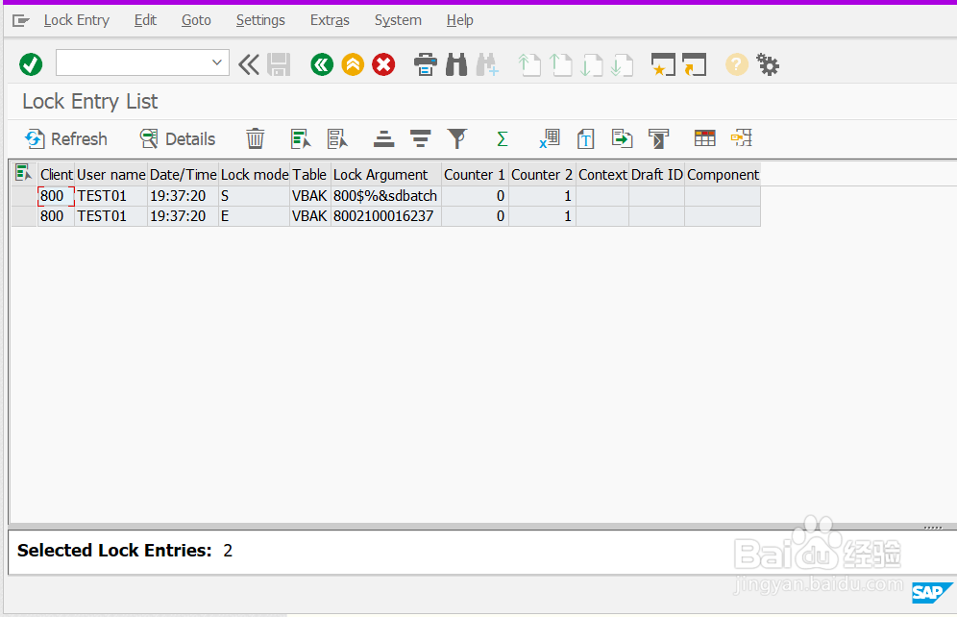
Task: Click lock argument 800$%&sdbatch cell
Action: (x=385, y=196)
